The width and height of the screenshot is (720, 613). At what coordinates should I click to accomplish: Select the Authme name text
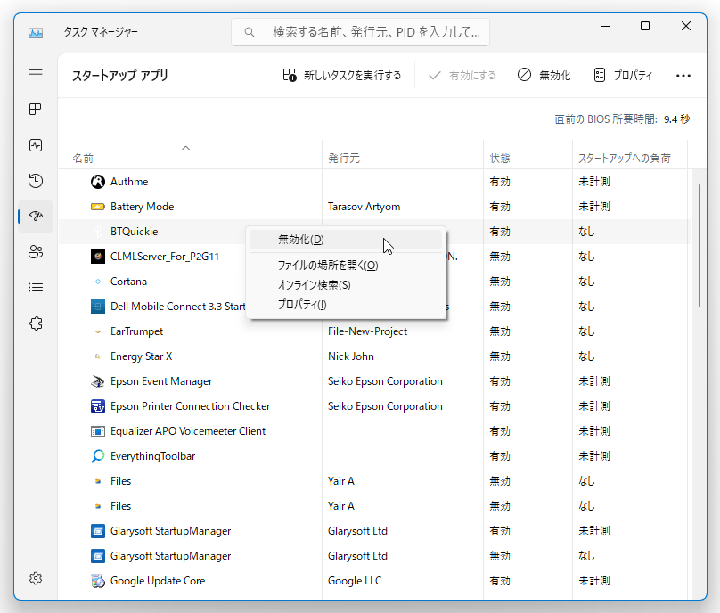tap(129, 182)
